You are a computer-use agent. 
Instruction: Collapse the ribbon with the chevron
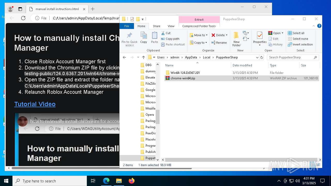314,26
